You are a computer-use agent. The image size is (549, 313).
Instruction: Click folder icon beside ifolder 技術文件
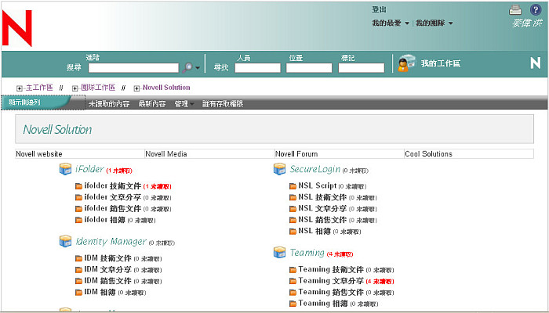tap(78, 186)
